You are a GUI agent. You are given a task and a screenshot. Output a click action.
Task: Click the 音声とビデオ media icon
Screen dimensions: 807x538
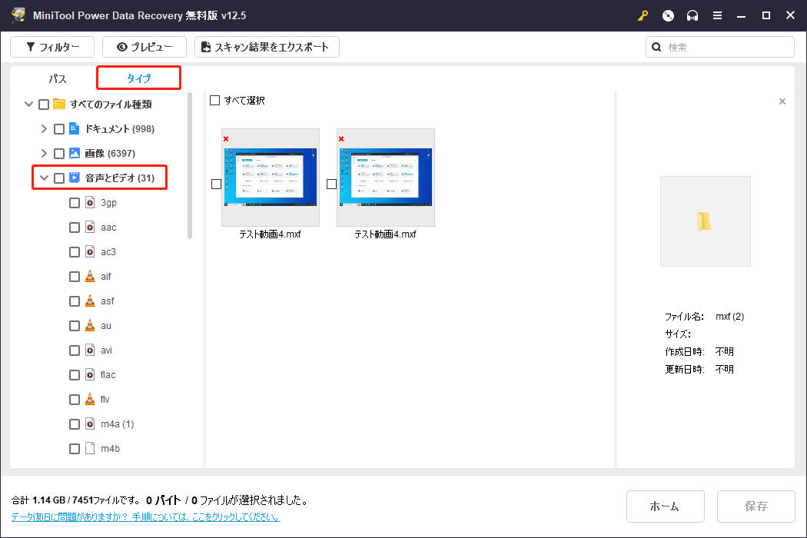[74, 178]
